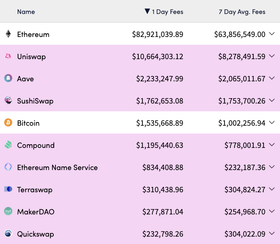Sort by the 1 Day Fees header
The height and width of the screenshot is (244, 280).
[x=168, y=12]
